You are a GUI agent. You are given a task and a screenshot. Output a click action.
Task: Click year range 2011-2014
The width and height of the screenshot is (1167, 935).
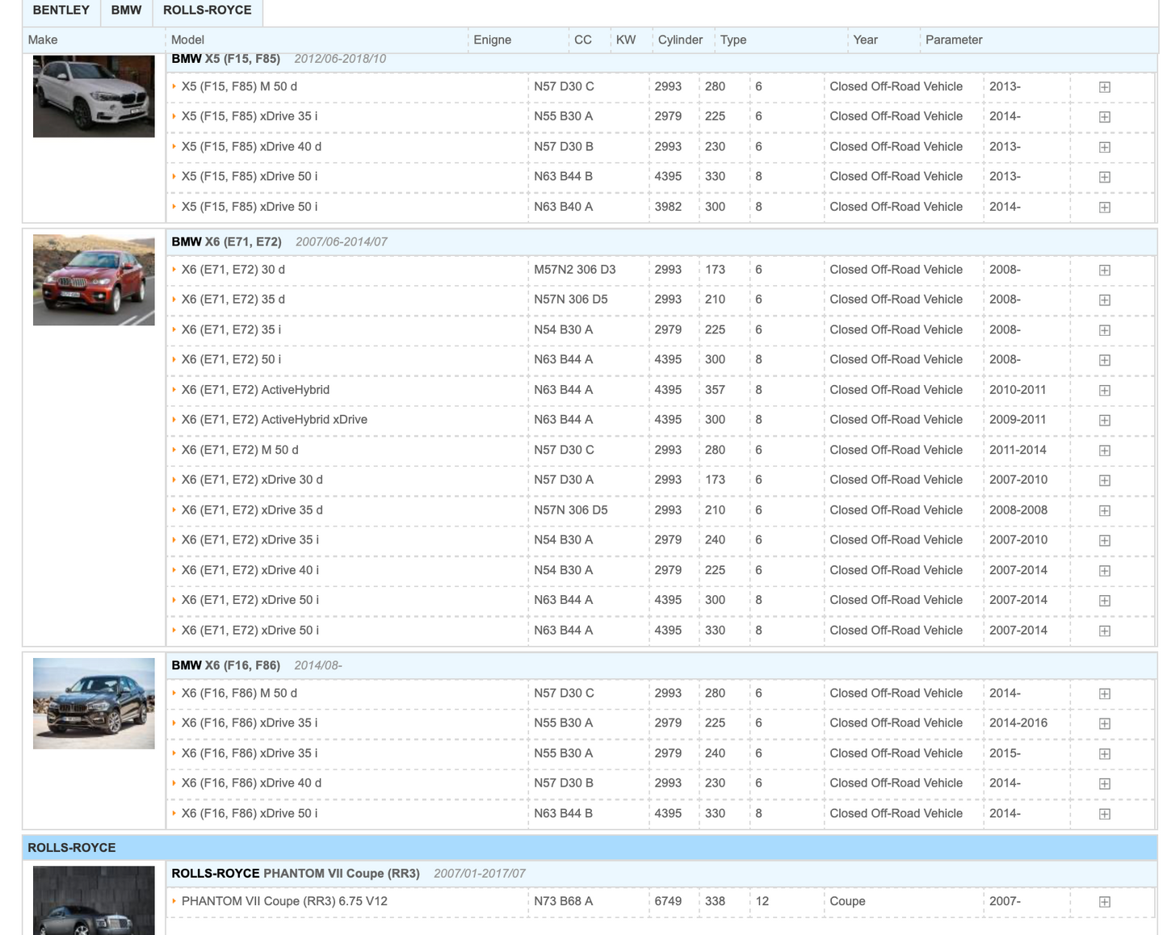[1018, 450]
